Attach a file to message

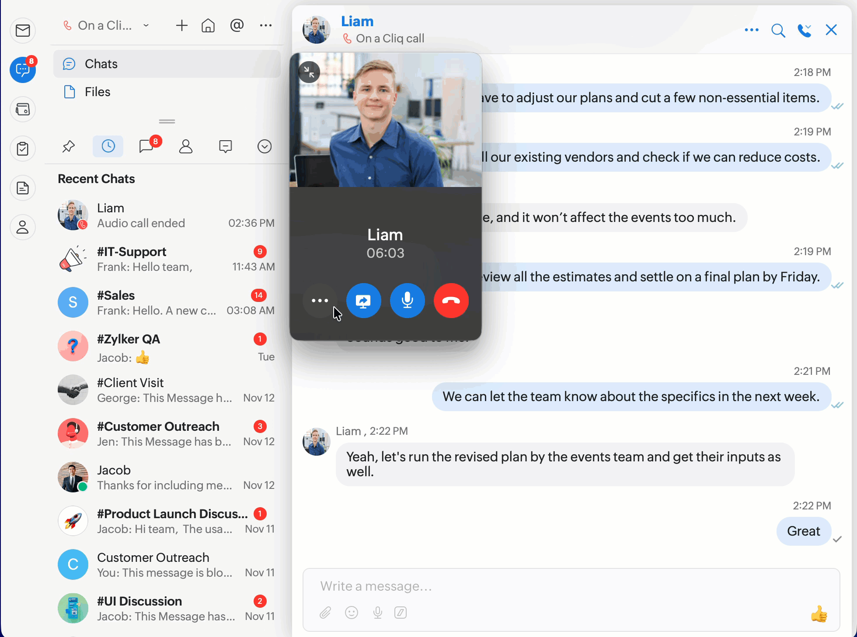tap(325, 613)
